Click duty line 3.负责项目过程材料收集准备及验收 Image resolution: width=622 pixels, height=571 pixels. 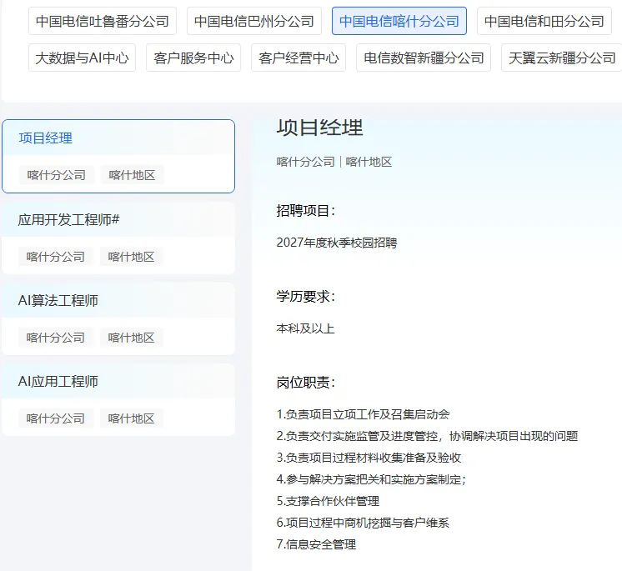point(369,458)
